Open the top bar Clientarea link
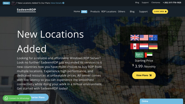The height and width of the screenshot is (104, 185). (156, 2)
